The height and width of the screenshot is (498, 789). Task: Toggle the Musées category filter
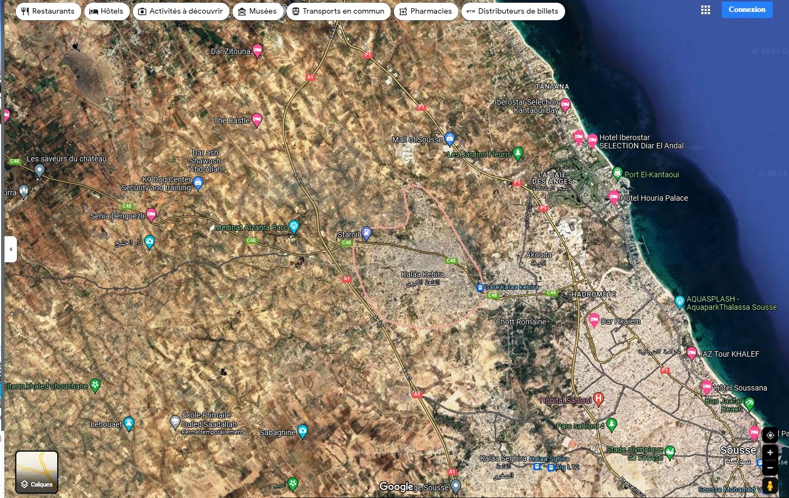coord(257,11)
